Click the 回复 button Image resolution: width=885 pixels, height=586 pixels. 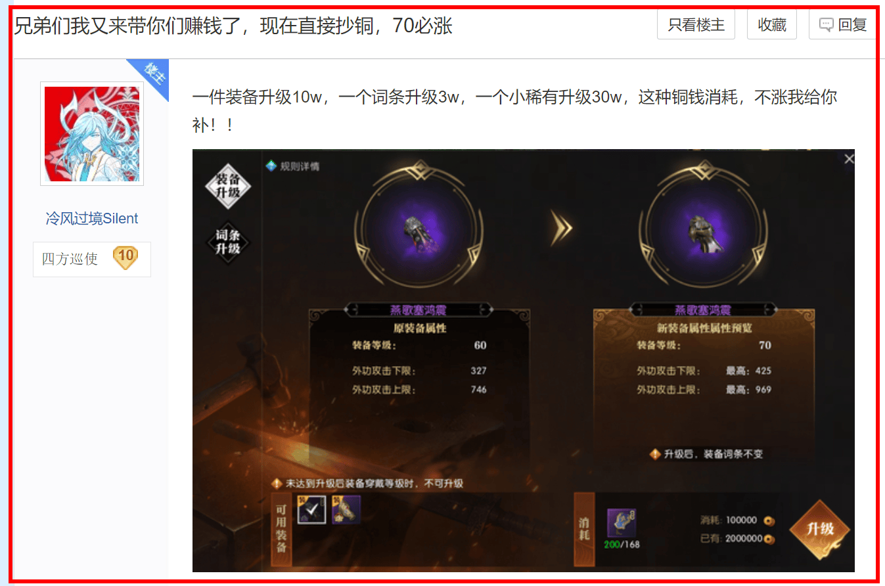coord(843,25)
